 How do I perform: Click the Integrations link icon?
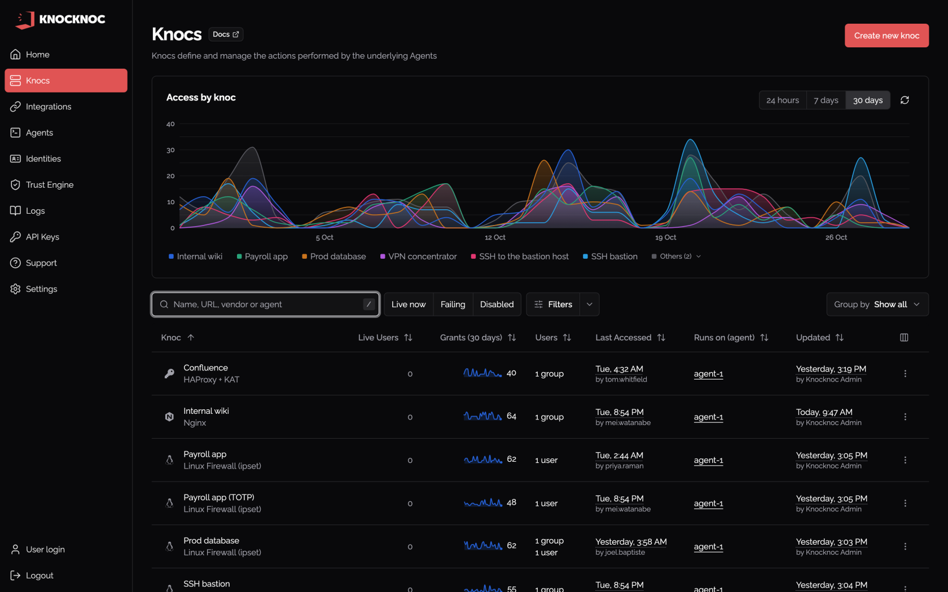(15, 107)
